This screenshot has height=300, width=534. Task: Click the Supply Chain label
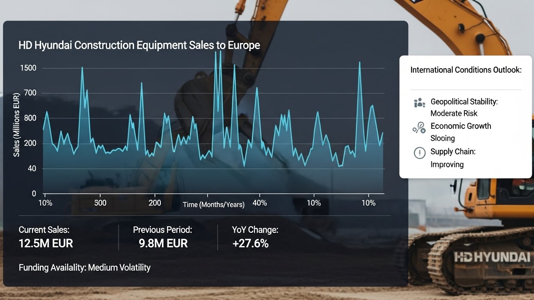pos(453,152)
